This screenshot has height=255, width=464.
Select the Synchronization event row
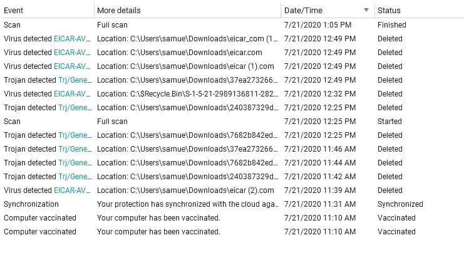(x=232, y=204)
